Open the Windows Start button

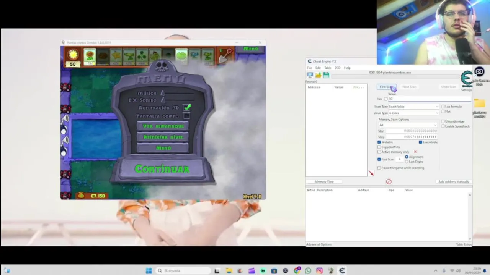[x=149, y=271]
